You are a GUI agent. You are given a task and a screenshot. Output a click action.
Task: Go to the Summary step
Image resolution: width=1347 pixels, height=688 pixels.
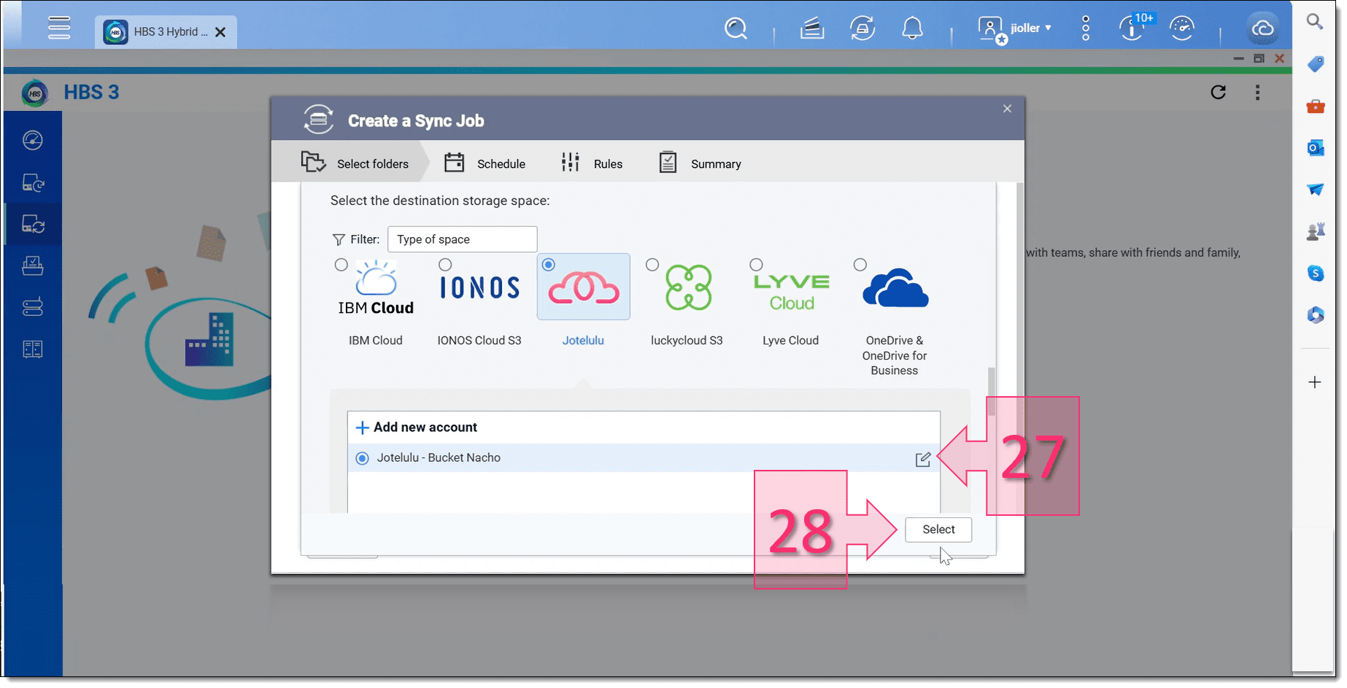click(700, 162)
